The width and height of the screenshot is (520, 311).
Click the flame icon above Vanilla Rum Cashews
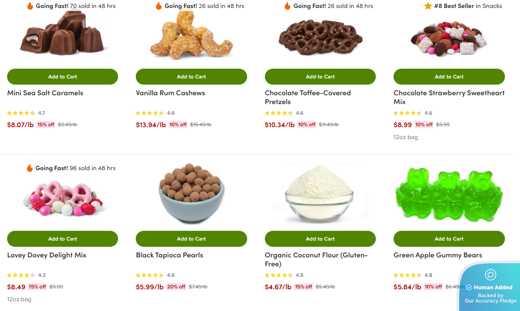click(159, 6)
